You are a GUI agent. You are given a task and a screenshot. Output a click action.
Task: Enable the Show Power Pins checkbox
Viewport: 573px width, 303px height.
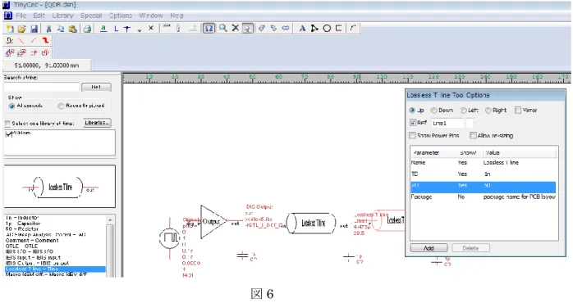coord(413,135)
